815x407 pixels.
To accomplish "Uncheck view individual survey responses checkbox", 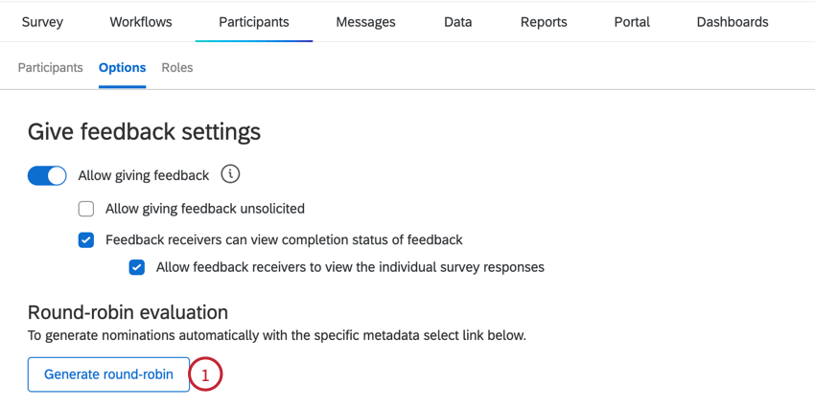I will [137, 267].
